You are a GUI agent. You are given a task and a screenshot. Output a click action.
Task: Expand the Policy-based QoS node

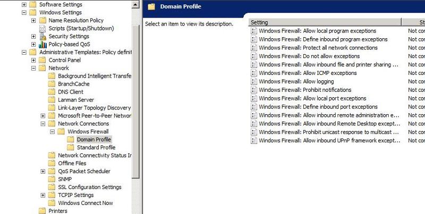point(33,45)
